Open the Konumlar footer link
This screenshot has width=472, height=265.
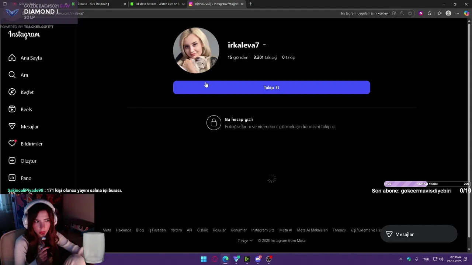pyautogui.click(x=239, y=230)
